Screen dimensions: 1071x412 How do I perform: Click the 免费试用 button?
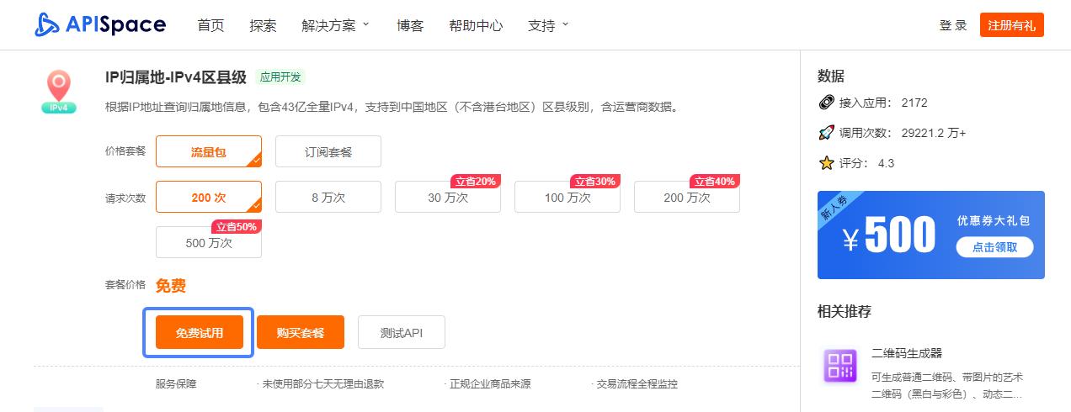200,332
